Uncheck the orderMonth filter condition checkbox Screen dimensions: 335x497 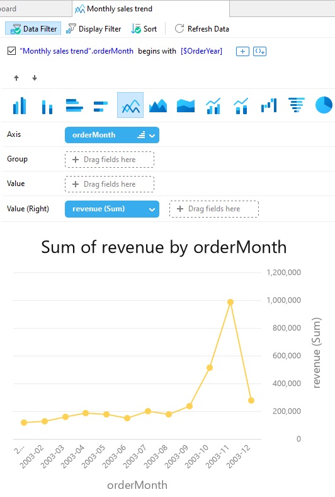pos(12,50)
